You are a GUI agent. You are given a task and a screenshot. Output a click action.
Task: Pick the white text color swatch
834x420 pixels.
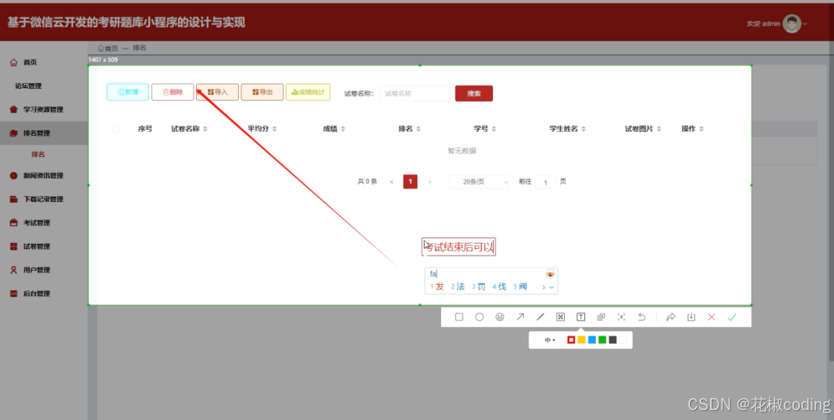pyautogui.click(x=624, y=340)
